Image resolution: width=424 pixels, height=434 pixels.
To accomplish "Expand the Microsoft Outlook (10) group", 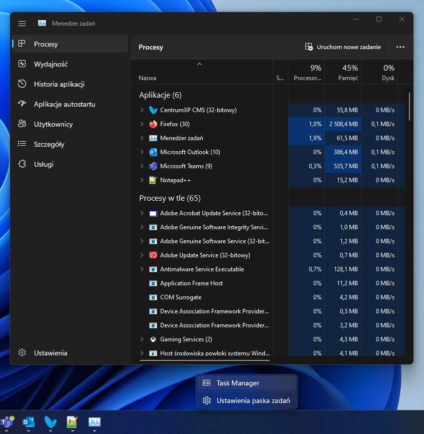I will [x=142, y=152].
